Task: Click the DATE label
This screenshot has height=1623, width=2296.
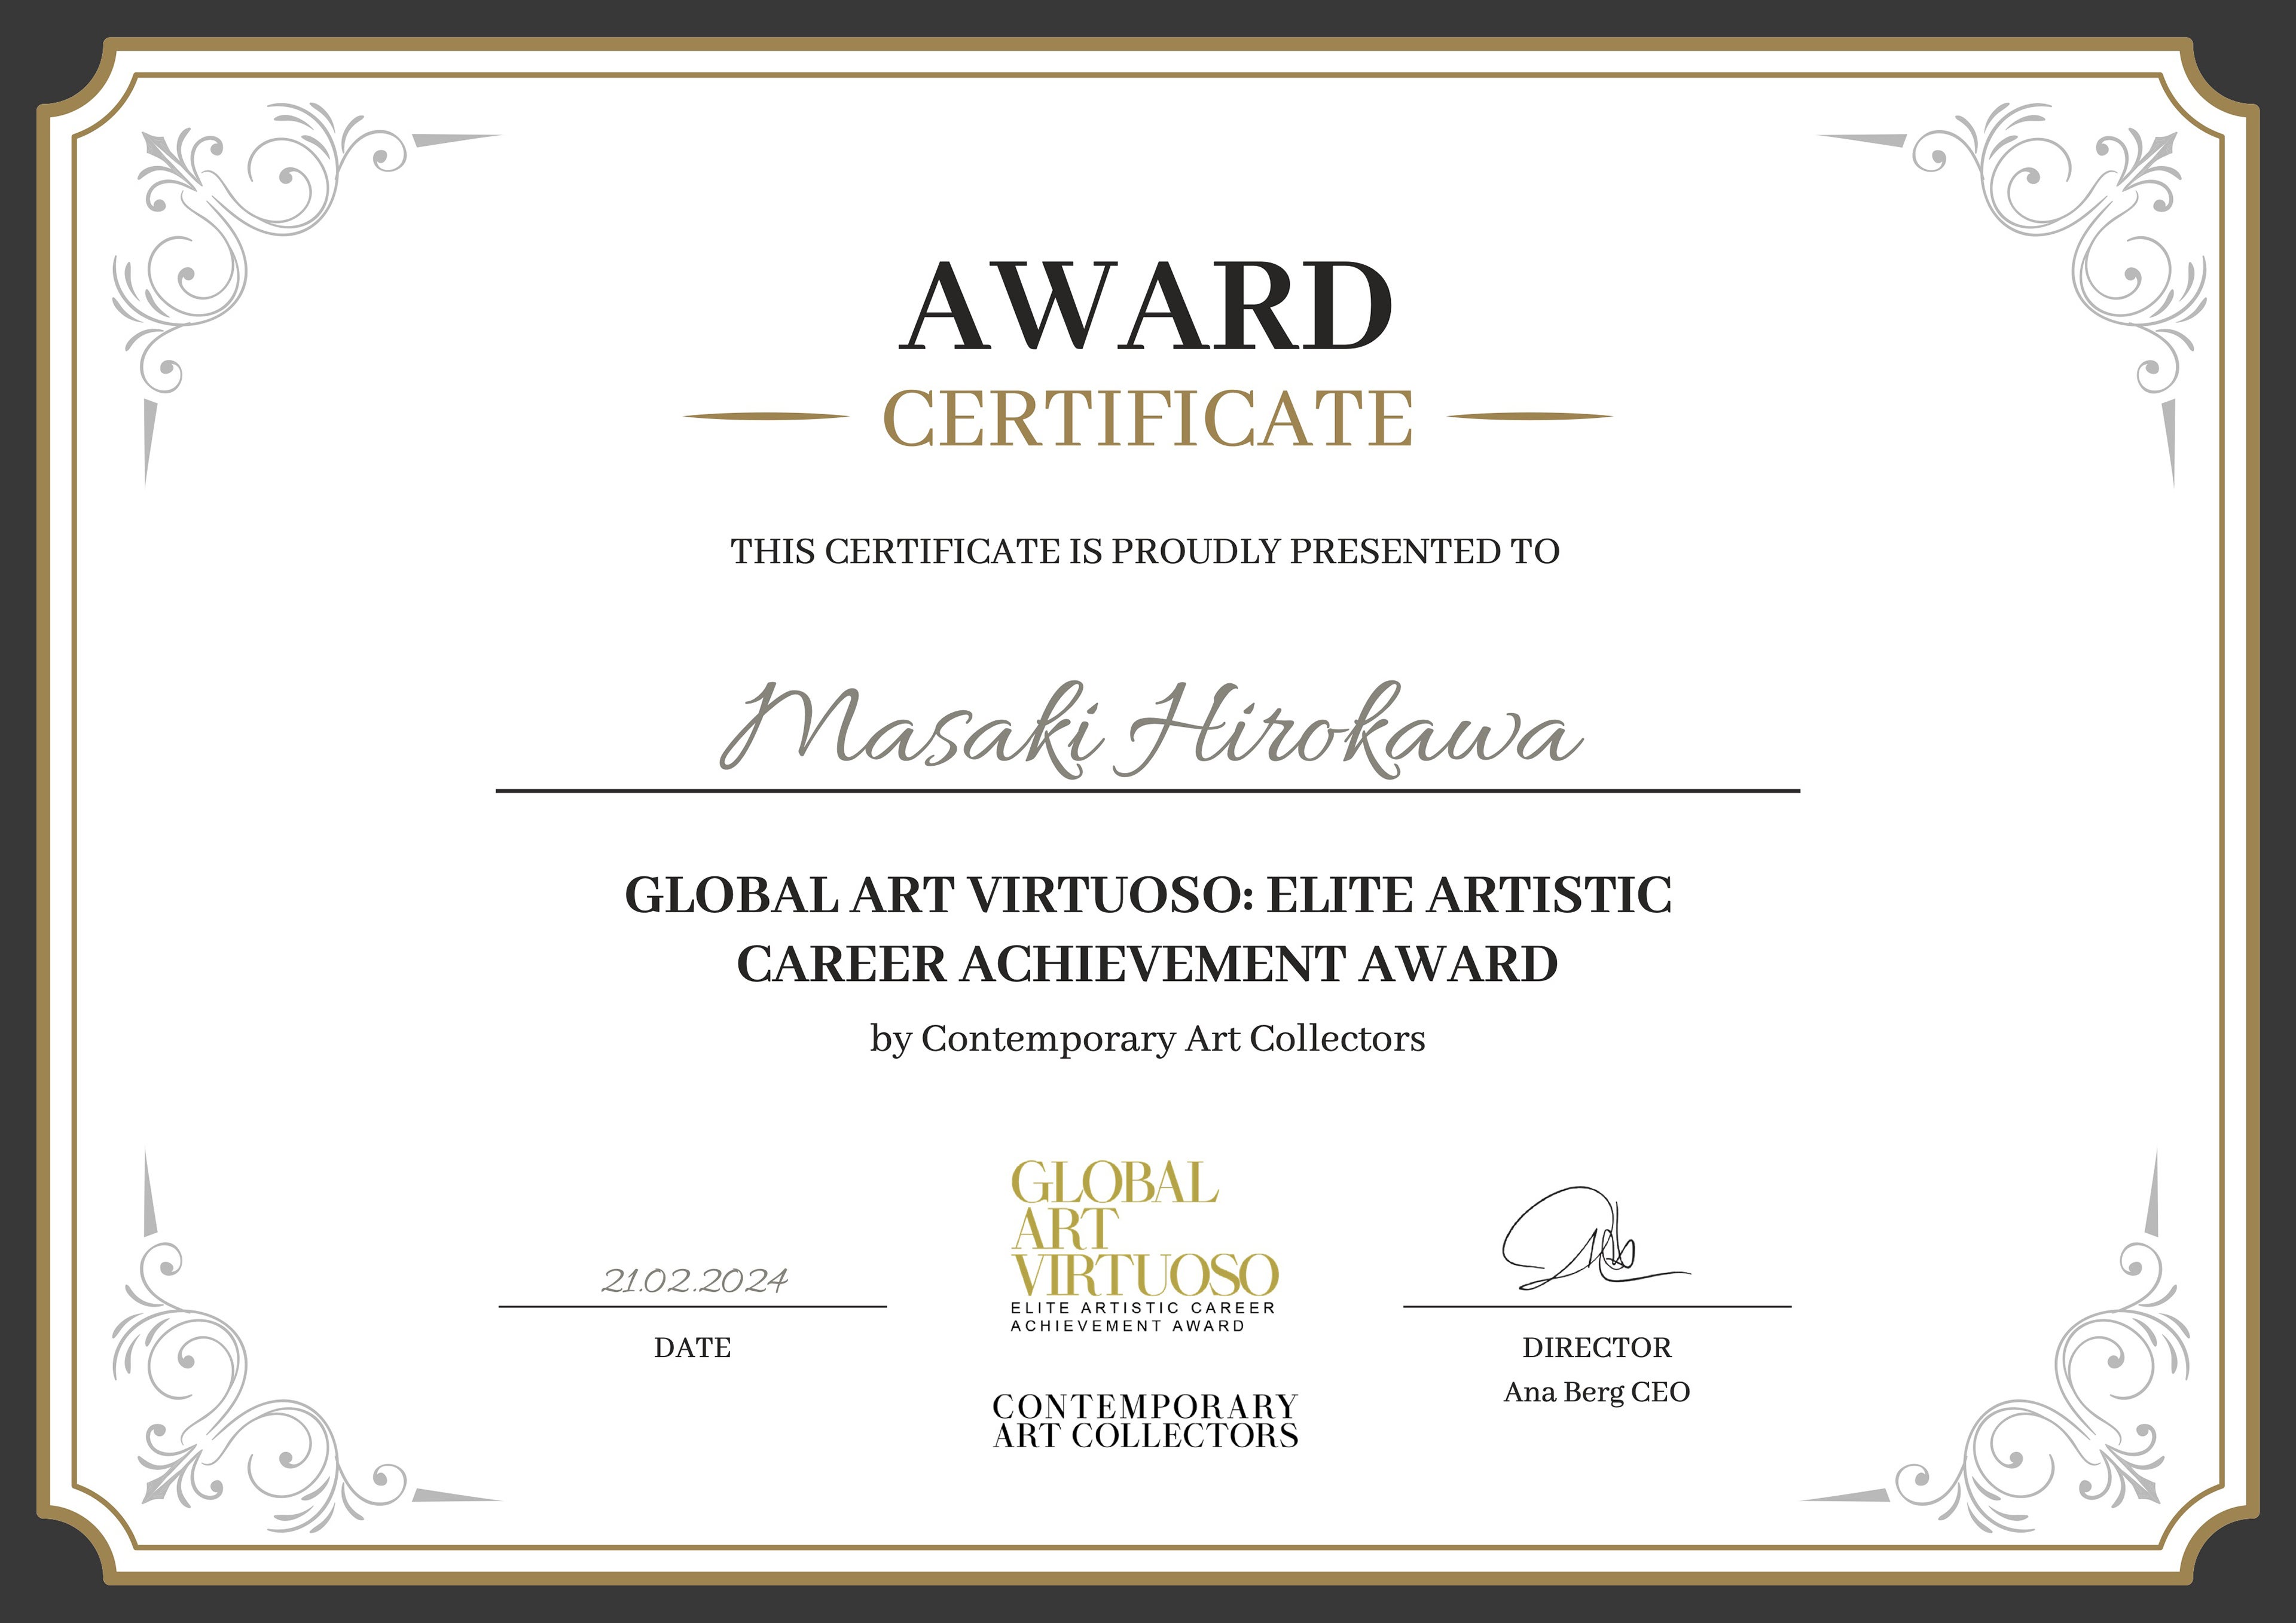Action: [x=692, y=1348]
